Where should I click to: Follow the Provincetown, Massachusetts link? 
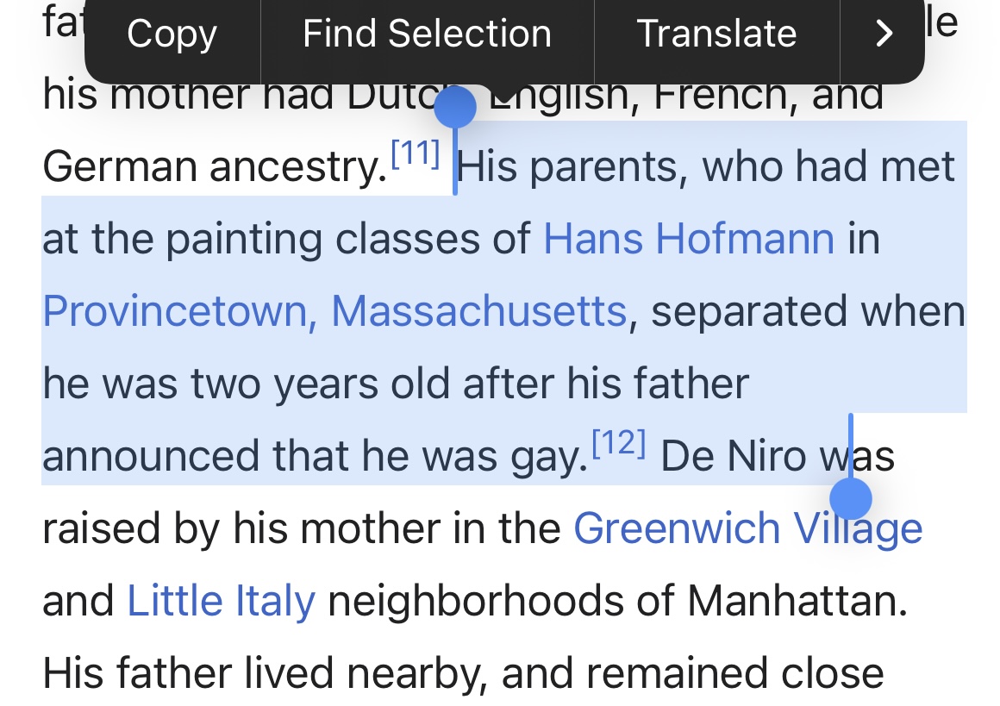tap(334, 312)
